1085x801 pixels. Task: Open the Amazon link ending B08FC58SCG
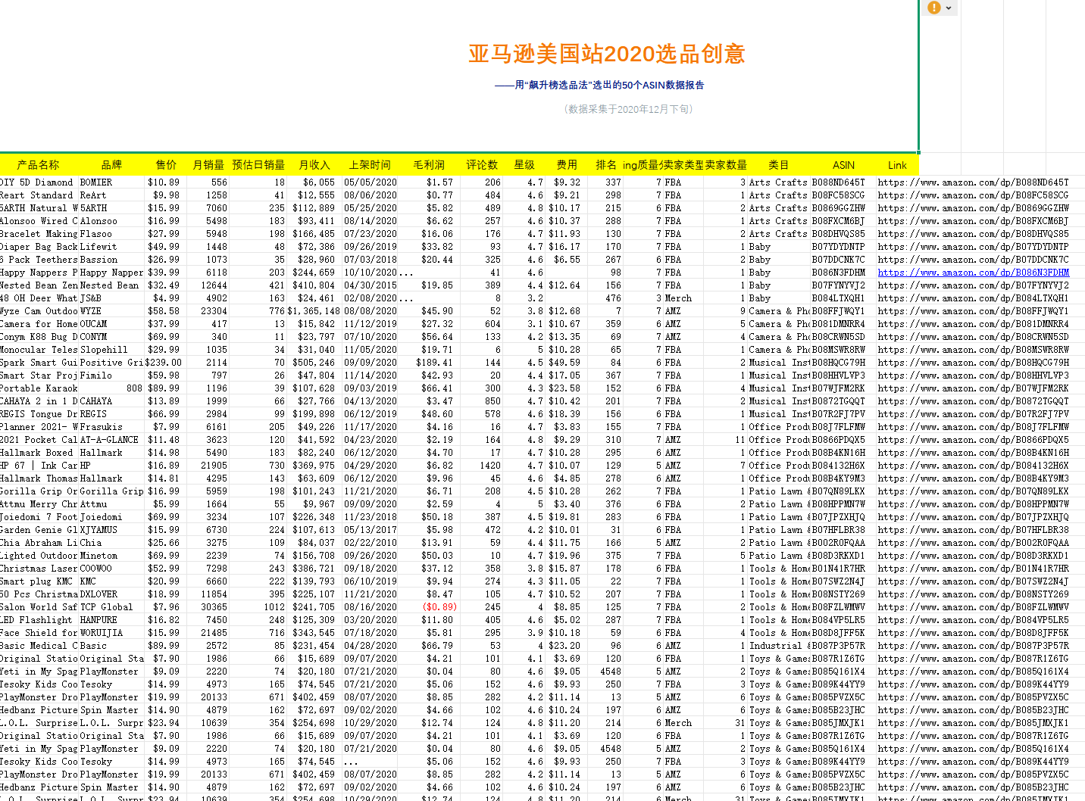[974, 195]
